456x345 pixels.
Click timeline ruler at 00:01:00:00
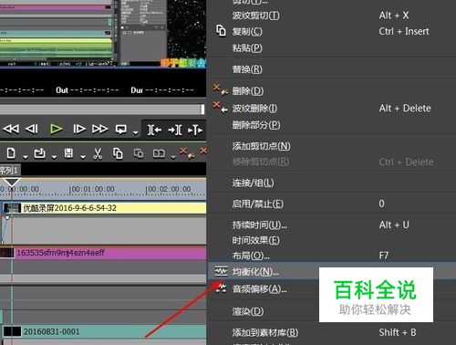point(92,190)
